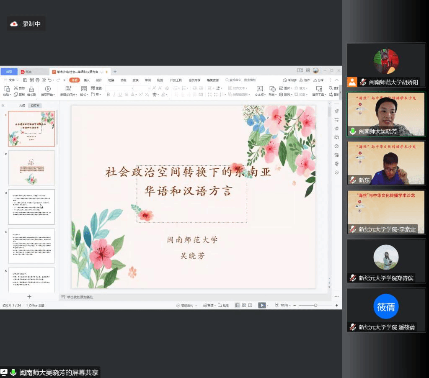Click the 分享 (Share) button

coord(318,80)
